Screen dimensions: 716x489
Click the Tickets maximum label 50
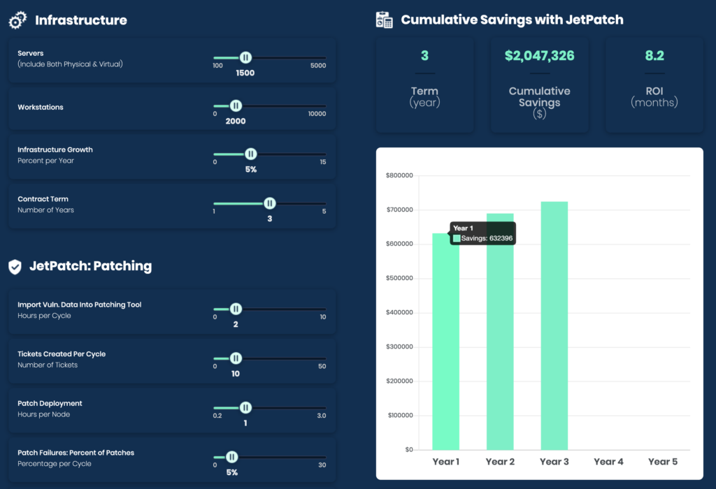tap(322, 366)
